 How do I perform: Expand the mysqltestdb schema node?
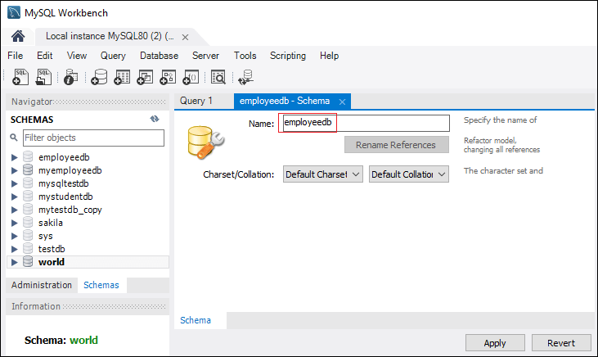[x=15, y=183]
